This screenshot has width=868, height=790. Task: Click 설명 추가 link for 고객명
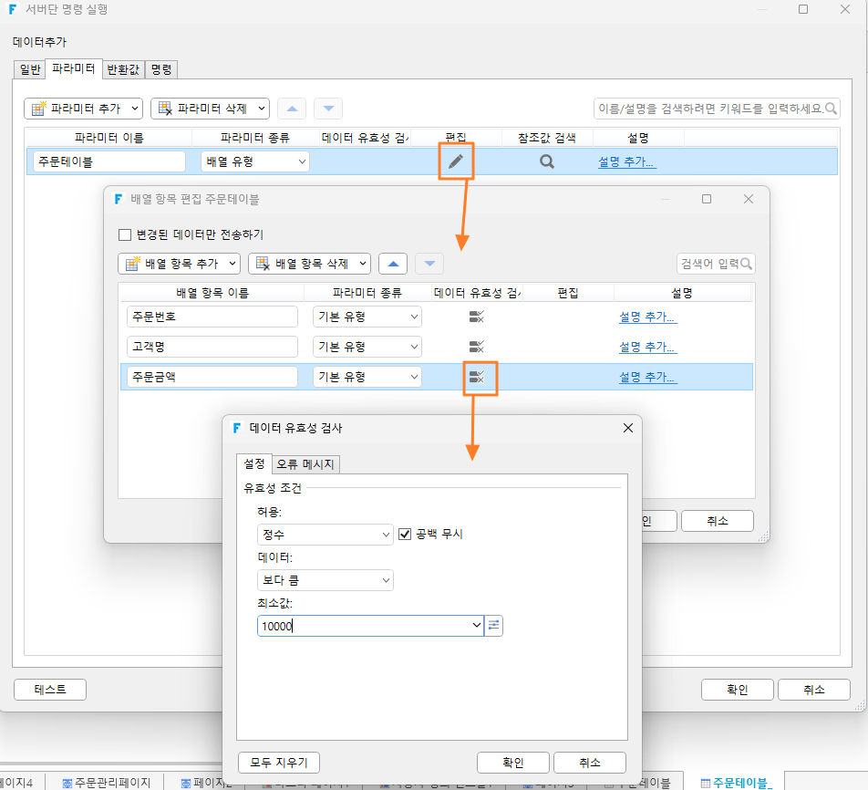tap(647, 348)
